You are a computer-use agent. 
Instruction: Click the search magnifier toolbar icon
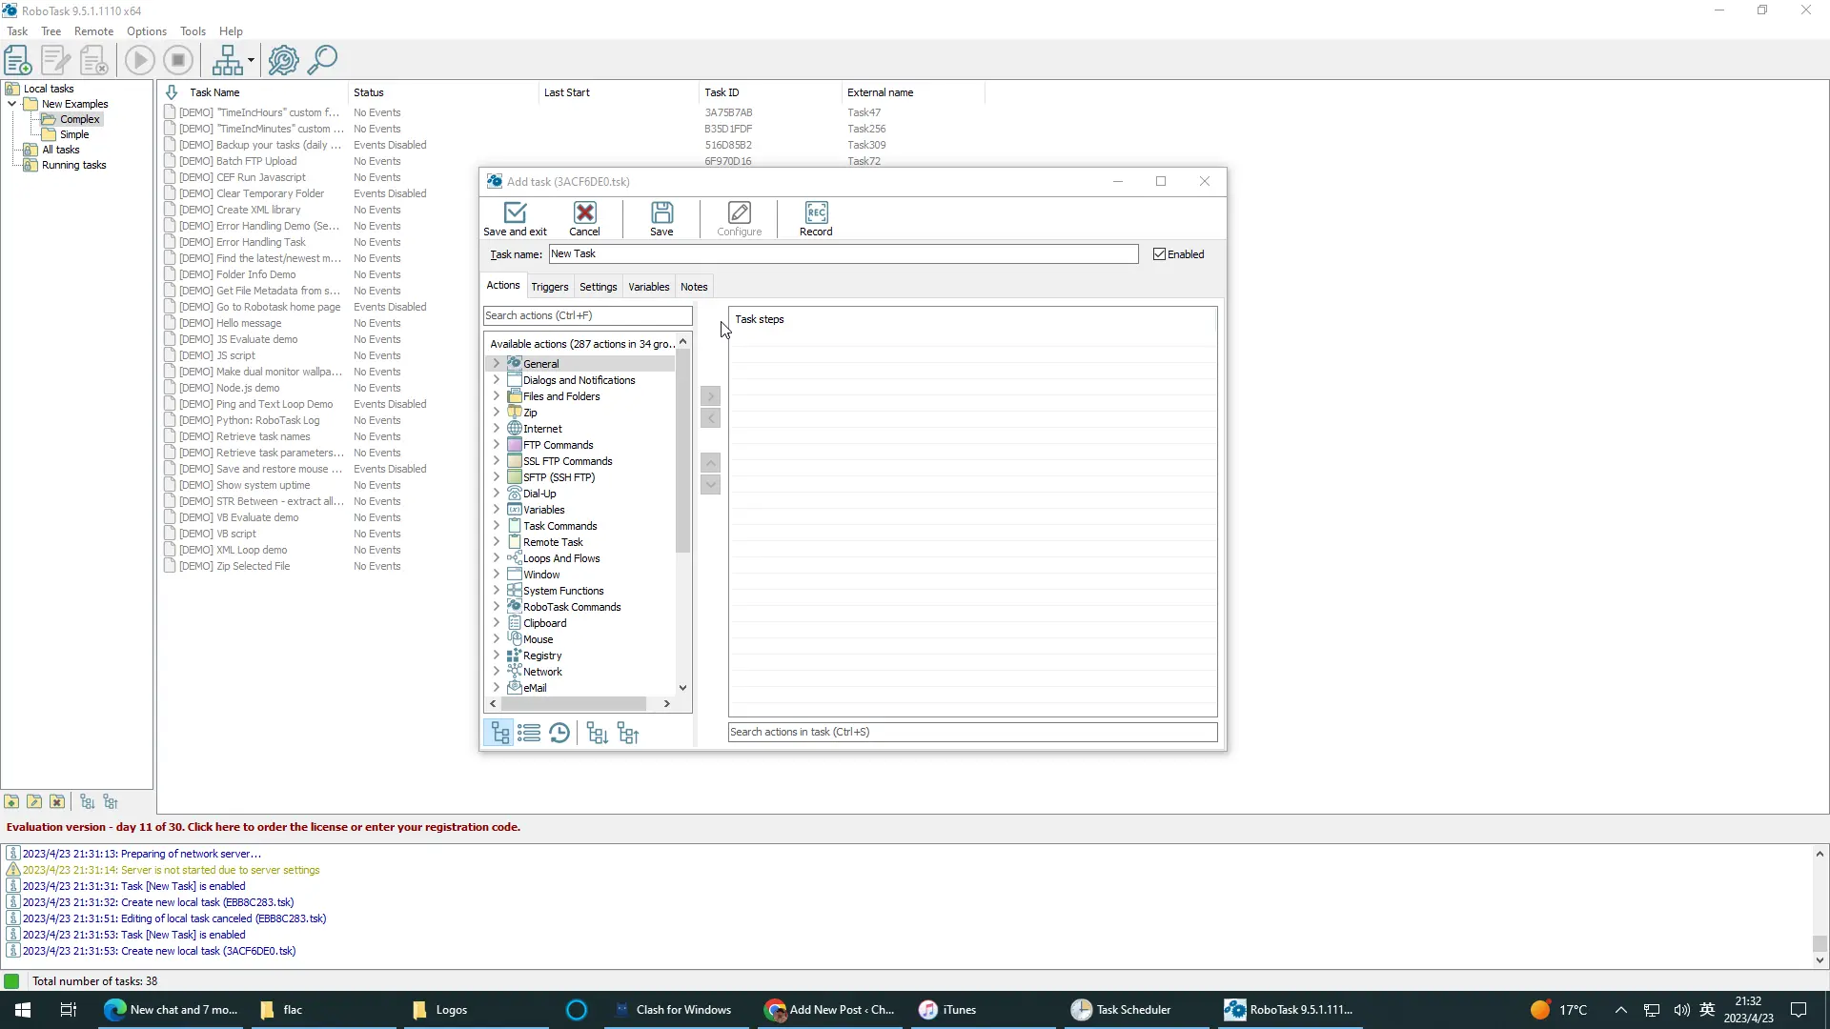click(323, 59)
